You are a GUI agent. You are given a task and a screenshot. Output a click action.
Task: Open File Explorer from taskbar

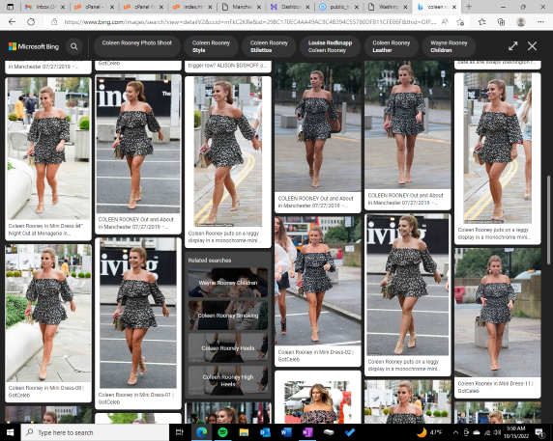click(x=244, y=432)
